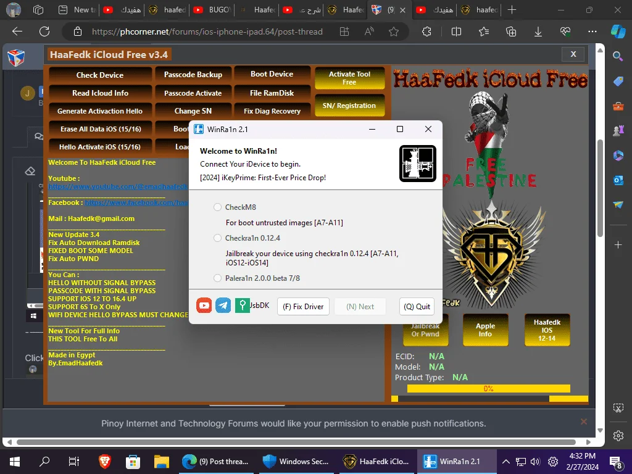Image resolution: width=632 pixels, height=474 pixels.
Task: Click the horizontal scrollbar at bottom
Action: coord(296,442)
